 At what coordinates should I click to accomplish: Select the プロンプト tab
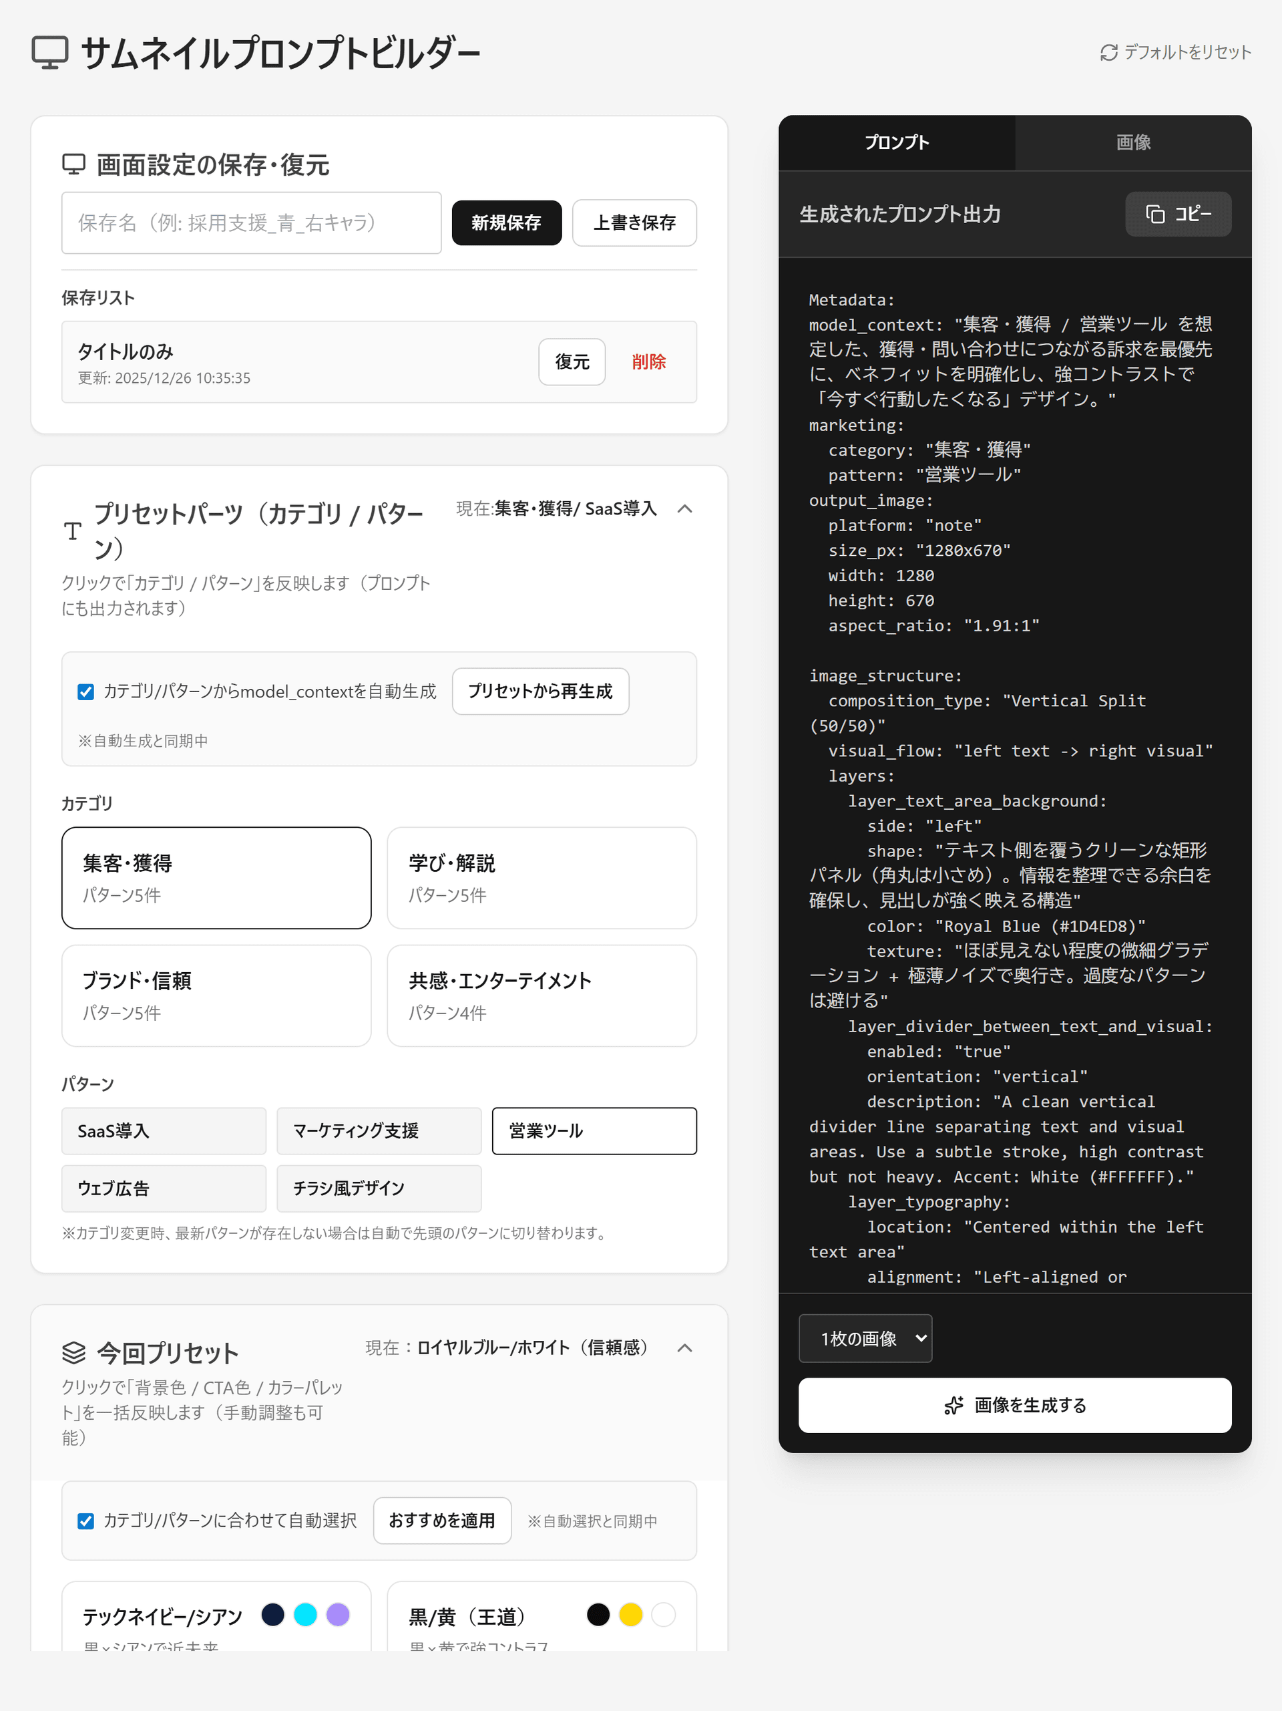click(x=896, y=142)
